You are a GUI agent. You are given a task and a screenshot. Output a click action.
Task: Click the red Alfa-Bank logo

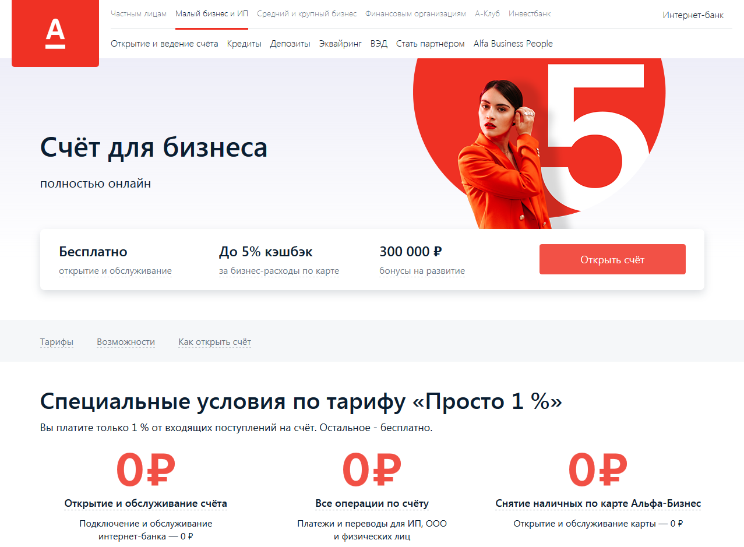pyautogui.click(x=55, y=33)
